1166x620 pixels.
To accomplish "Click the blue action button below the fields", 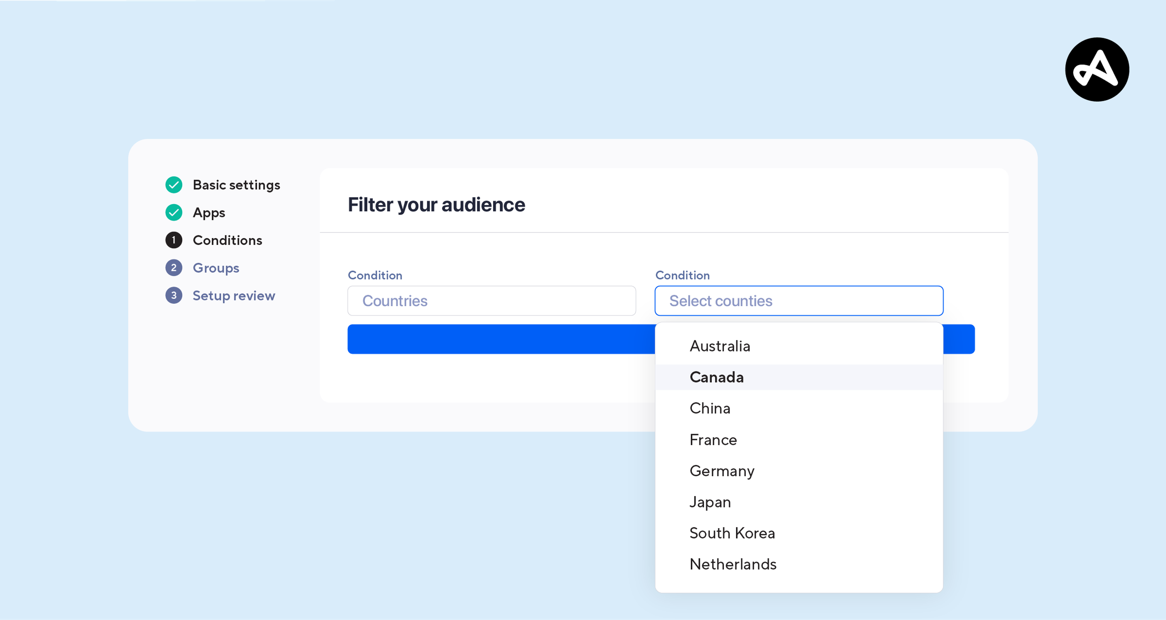I will tap(498, 339).
